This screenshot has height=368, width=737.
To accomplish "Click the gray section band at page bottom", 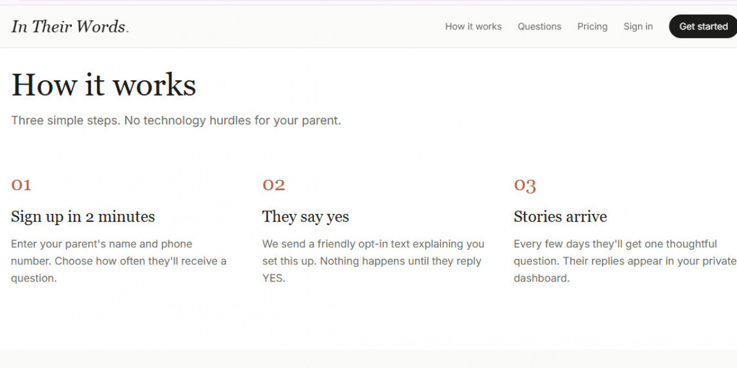I will click(x=368, y=359).
